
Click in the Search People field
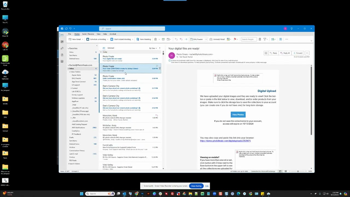(248, 39)
